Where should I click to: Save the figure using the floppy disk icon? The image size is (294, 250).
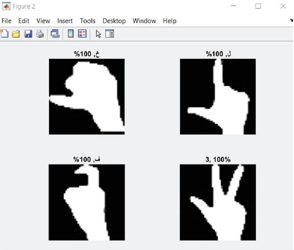[28, 34]
